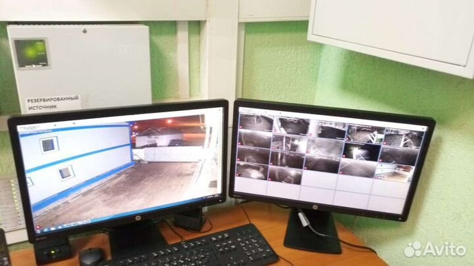Screen dimensions: 474x266
Task: Open first camera feed in second row
Action: 255,140
